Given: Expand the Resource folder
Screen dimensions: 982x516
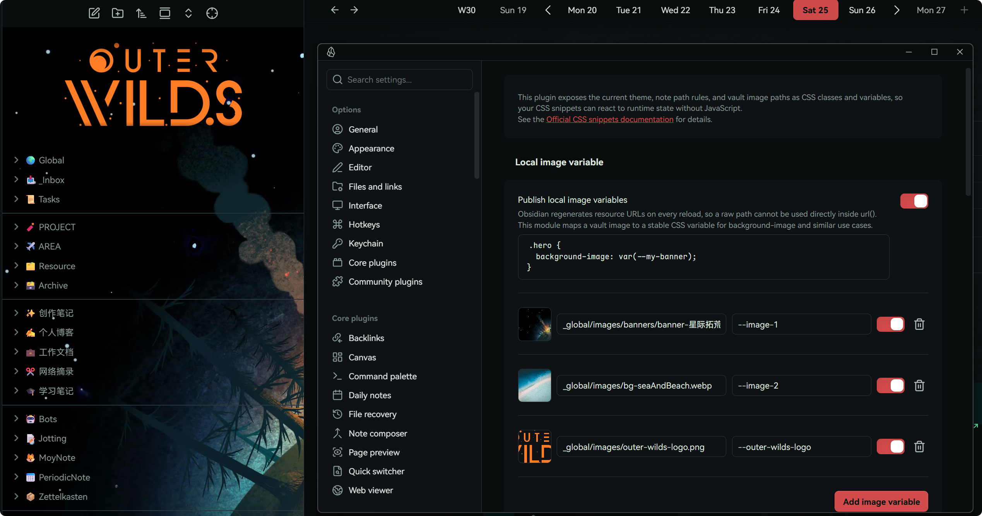Looking at the screenshot, I should (16, 266).
